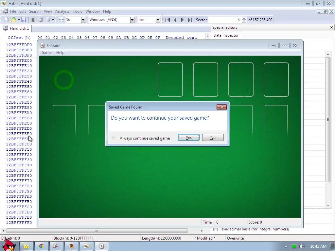Open Chrome from the taskbar
335x251 pixels.
point(42,246)
